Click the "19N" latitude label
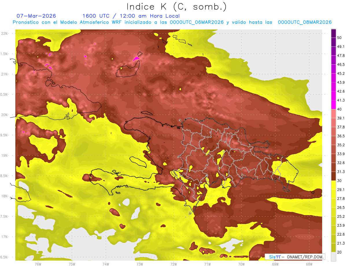The width and height of the screenshot is (347, 268). 4,155
